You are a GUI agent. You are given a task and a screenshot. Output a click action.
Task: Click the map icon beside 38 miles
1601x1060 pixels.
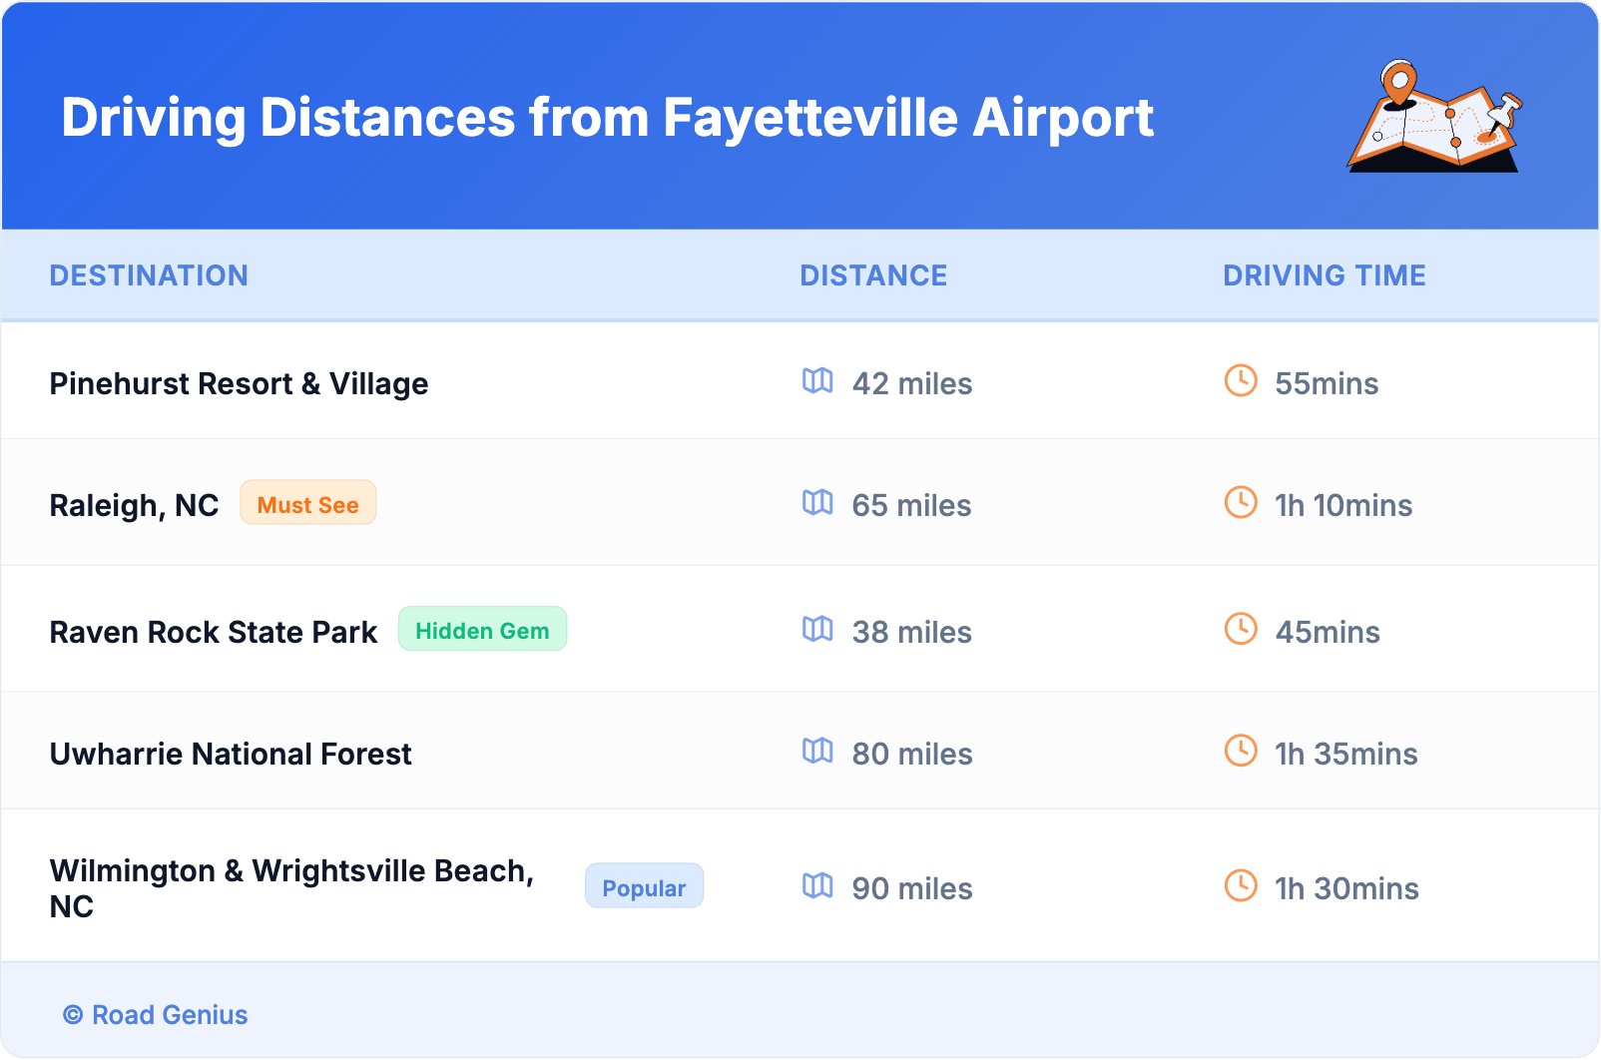(x=817, y=630)
